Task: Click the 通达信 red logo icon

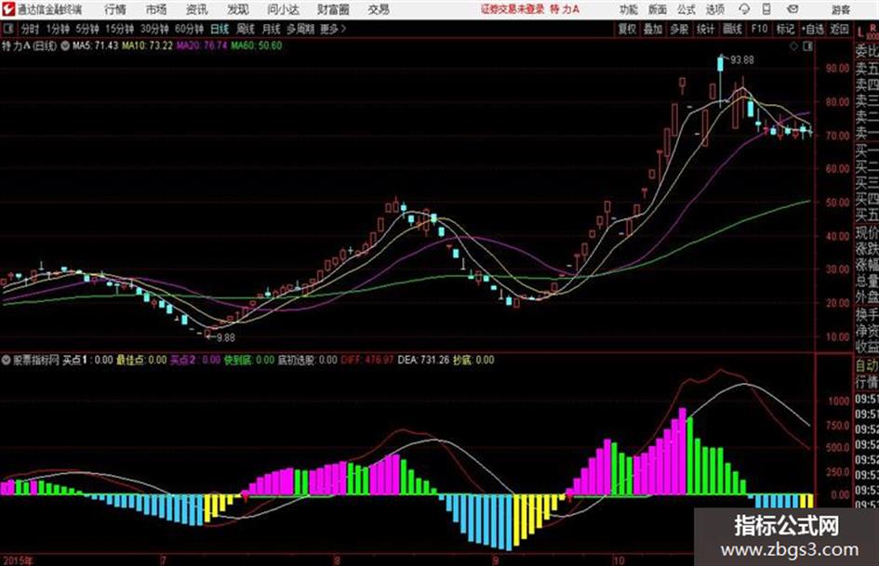Action: pyautogui.click(x=8, y=9)
